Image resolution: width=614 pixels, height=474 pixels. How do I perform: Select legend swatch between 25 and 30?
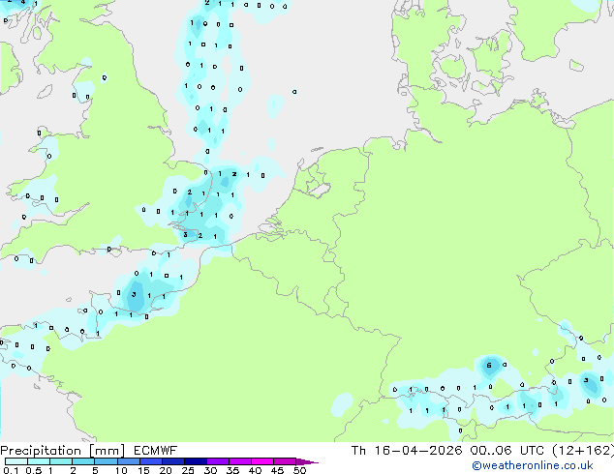pos(195,461)
